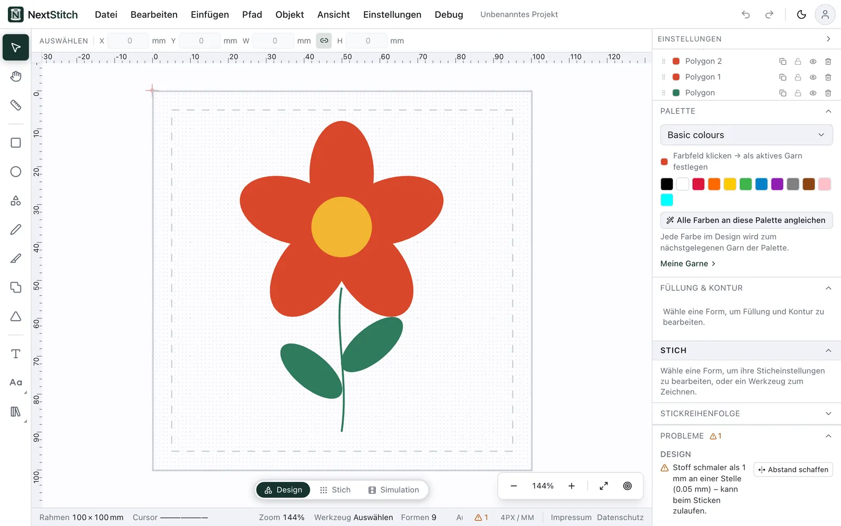Pick the triangle polygon tool

tap(16, 316)
